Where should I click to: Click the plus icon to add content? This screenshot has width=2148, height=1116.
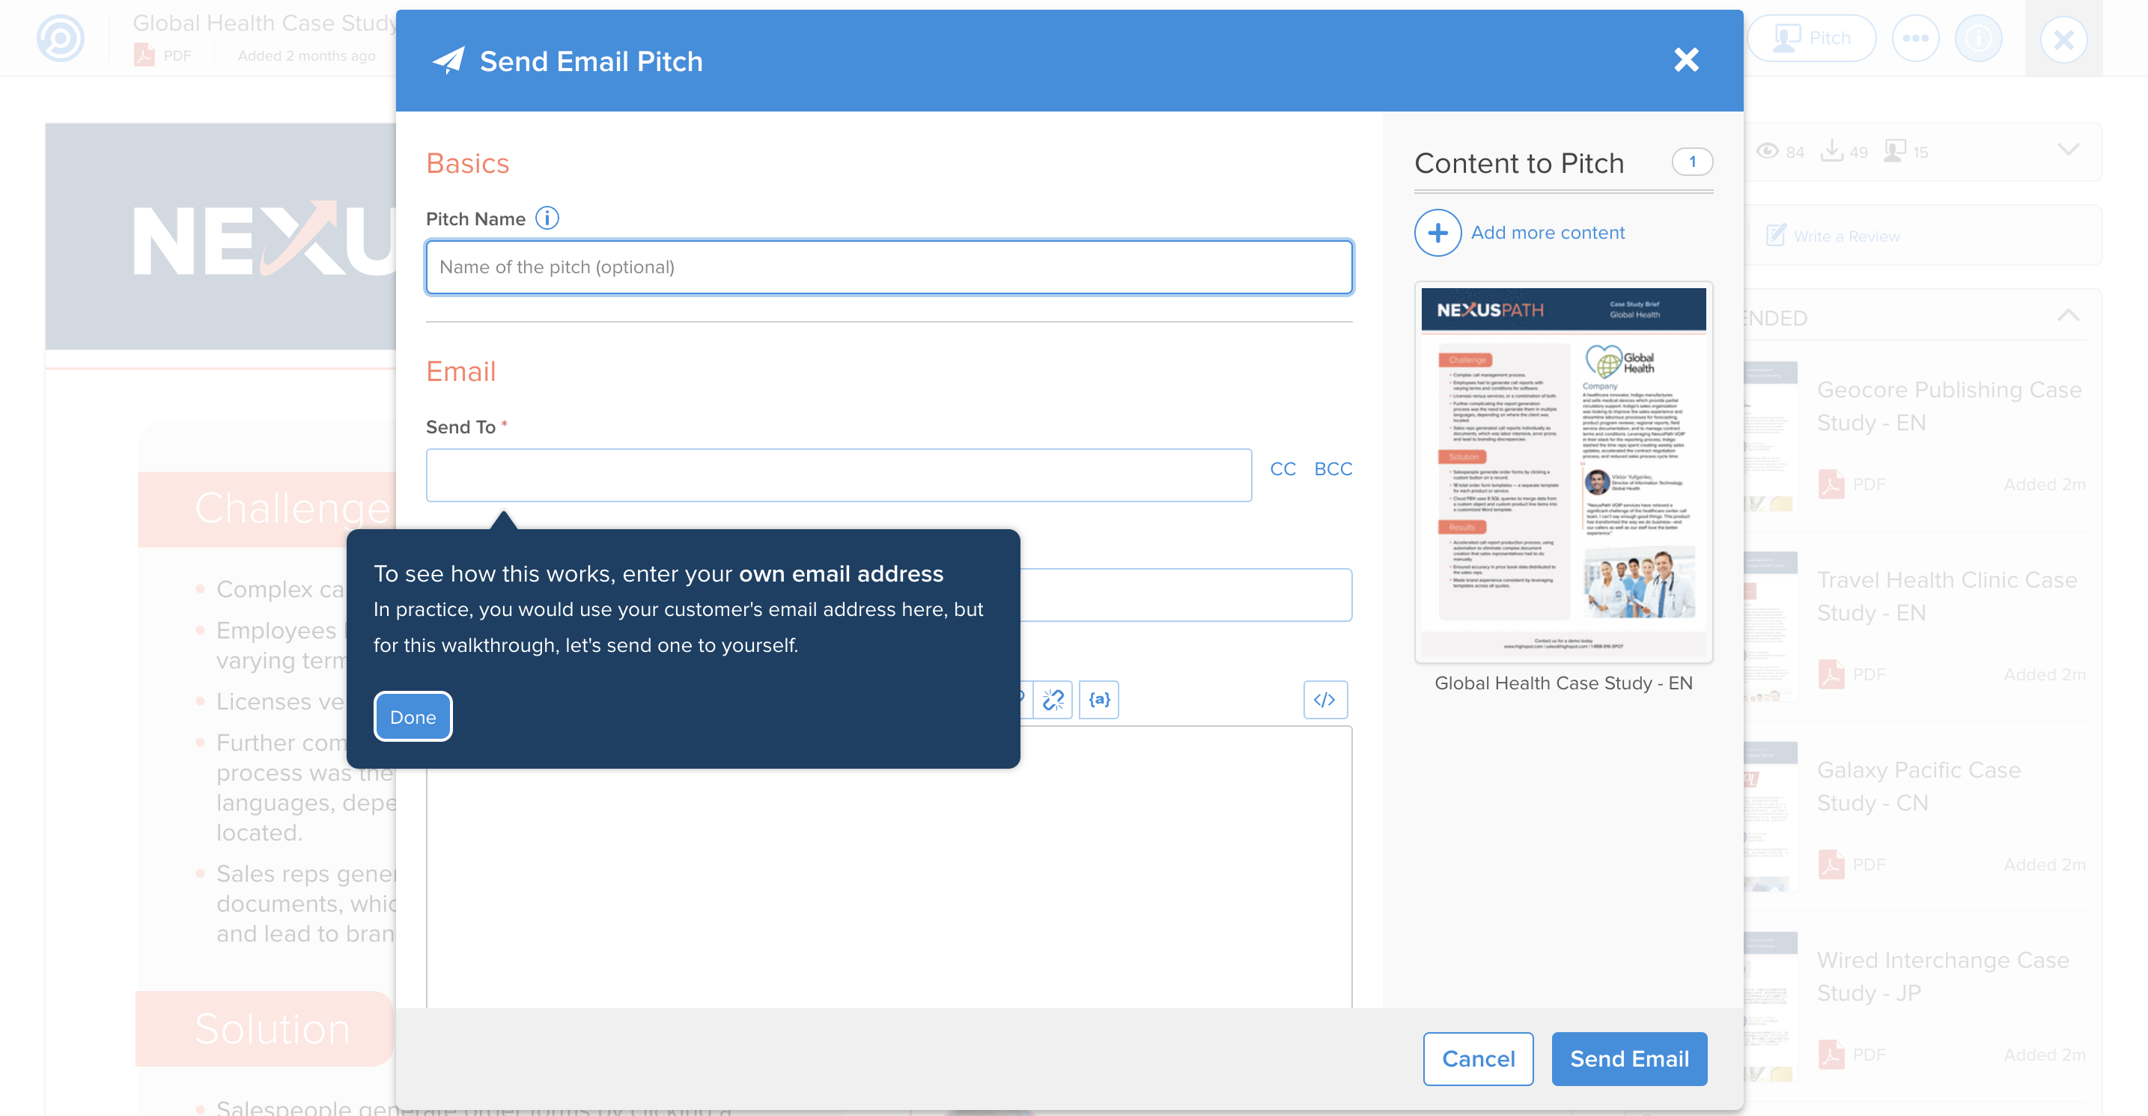[x=1437, y=233]
